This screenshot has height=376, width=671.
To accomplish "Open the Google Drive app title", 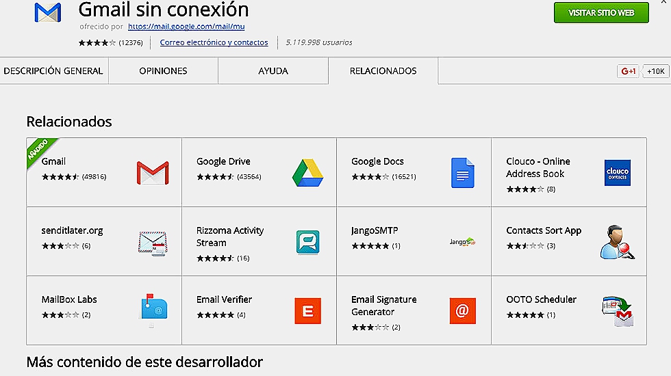I will point(223,161).
